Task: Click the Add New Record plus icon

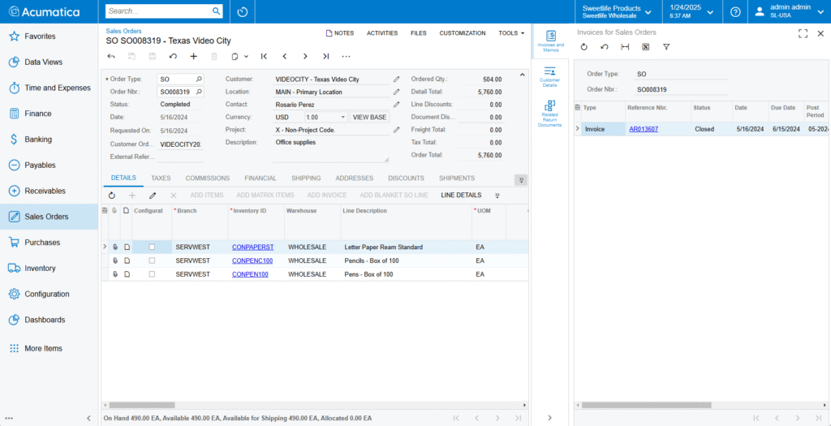Action: click(193, 57)
